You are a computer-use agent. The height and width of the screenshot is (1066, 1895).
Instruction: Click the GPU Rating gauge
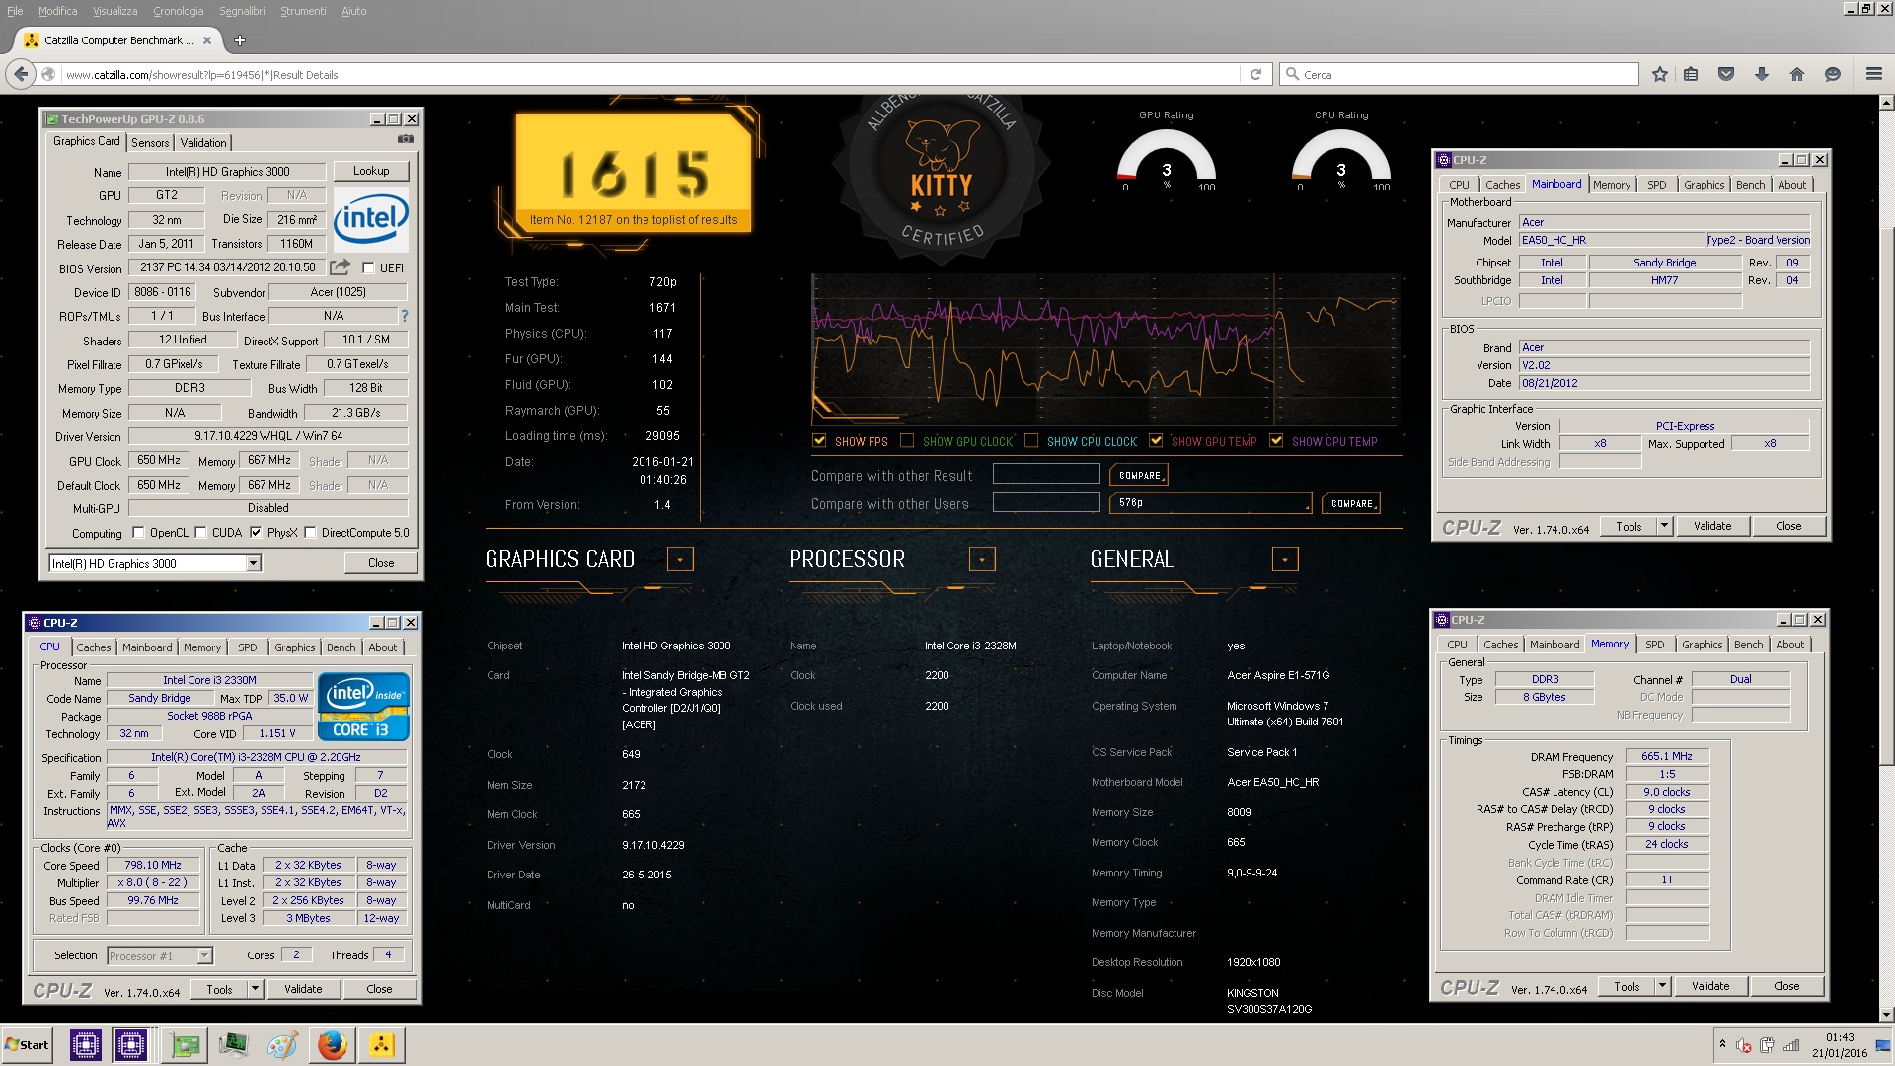(1166, 158)
